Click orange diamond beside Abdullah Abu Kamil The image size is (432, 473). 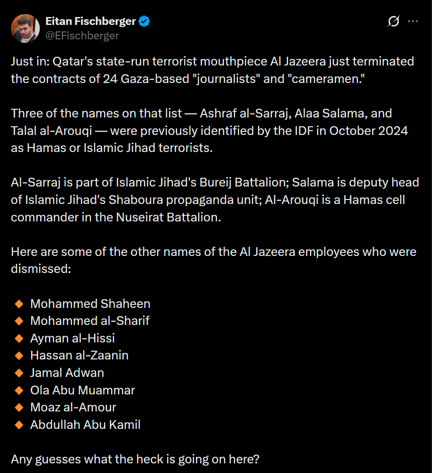19,425
